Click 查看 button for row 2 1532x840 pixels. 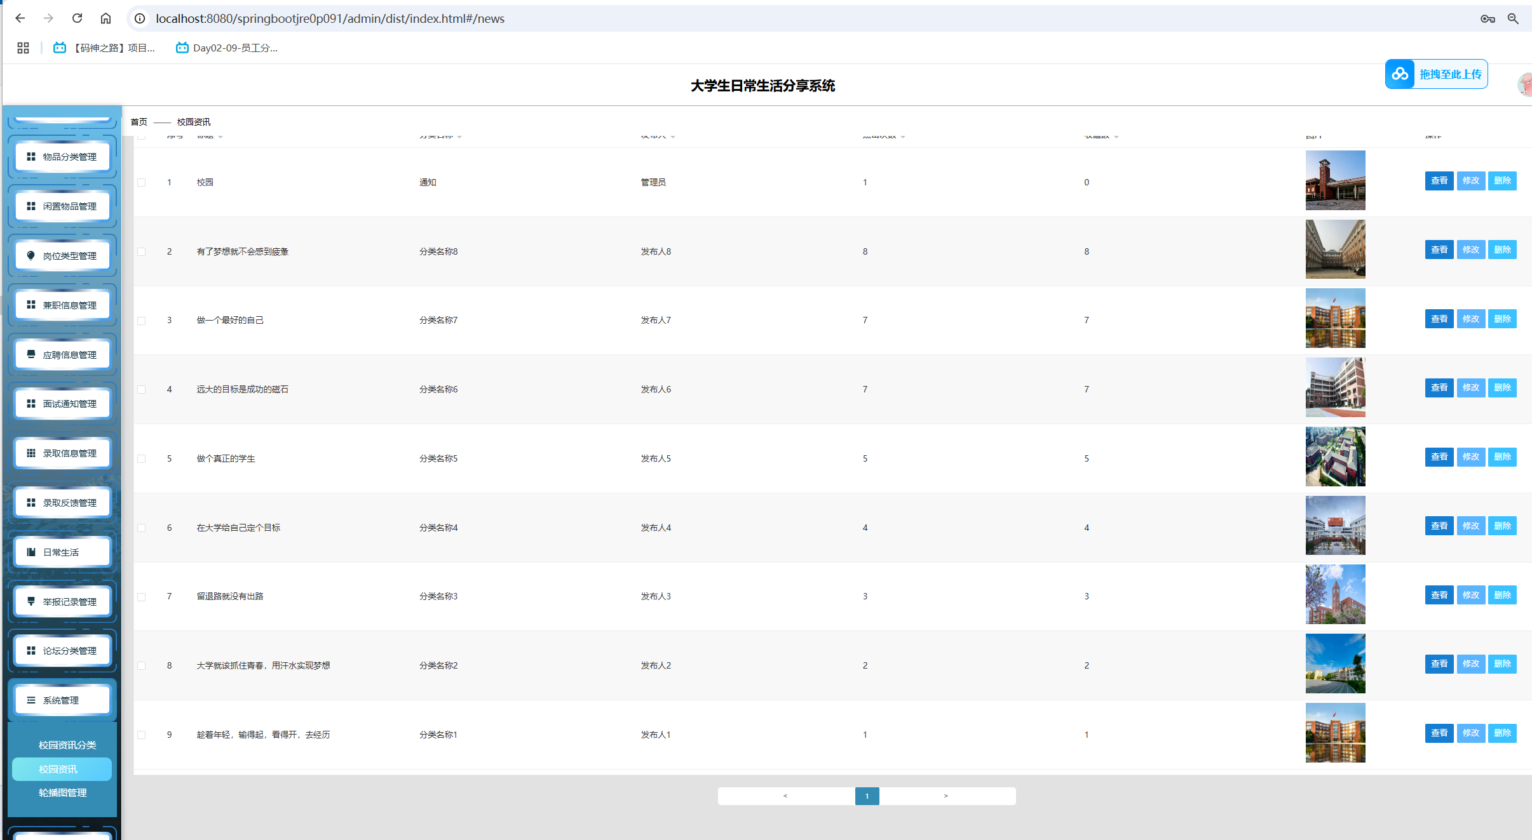1439,250
